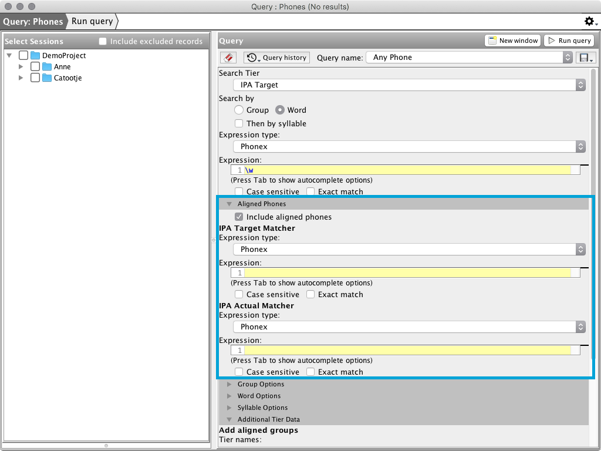Uncheck Include aligned phones

point(239,217)
